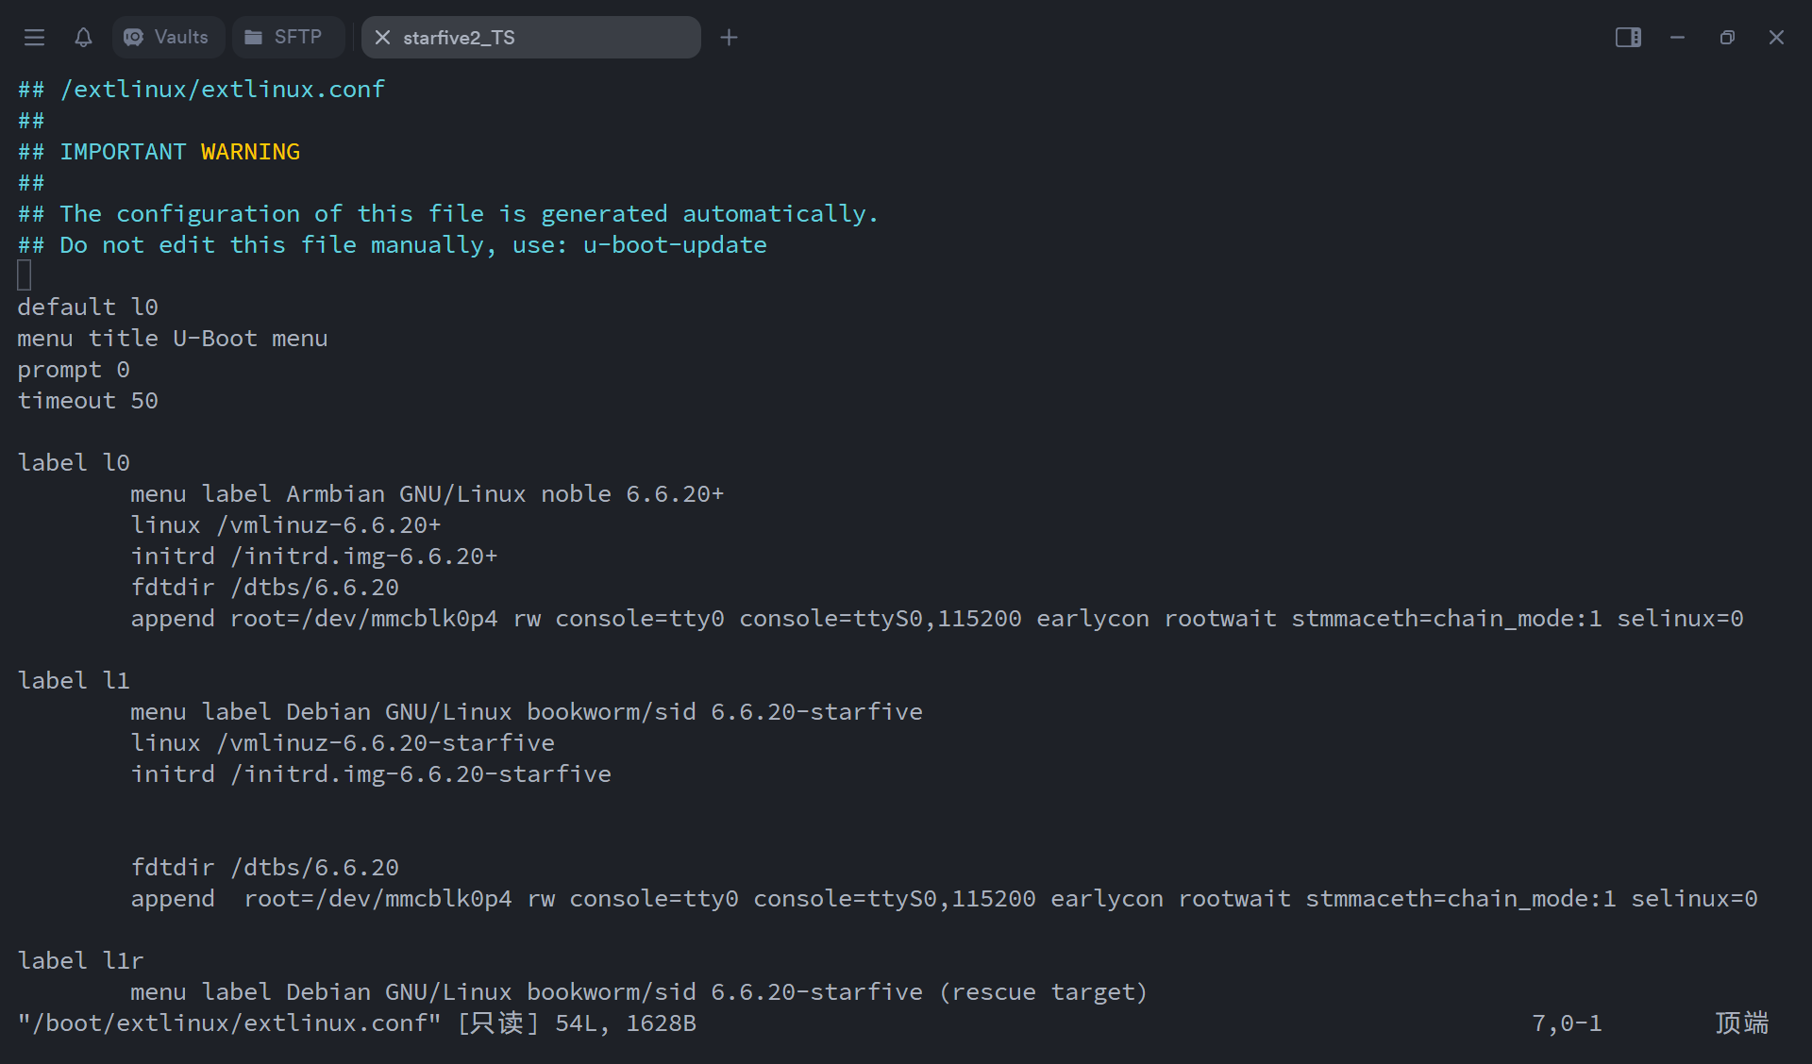Click 'u-boot-update' in the comment line
The width and height of the screenshot is (1812, 1064).
point(675,245)
